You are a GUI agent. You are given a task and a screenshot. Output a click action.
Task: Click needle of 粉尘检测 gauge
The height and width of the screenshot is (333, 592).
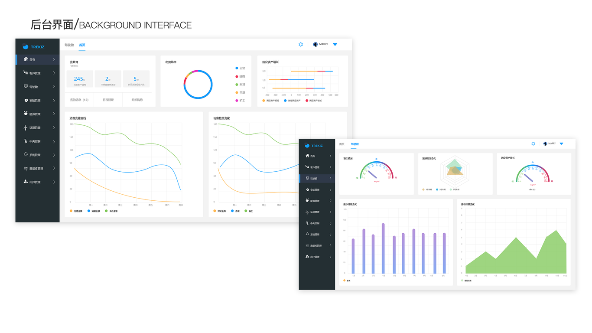tap(372, 174)
